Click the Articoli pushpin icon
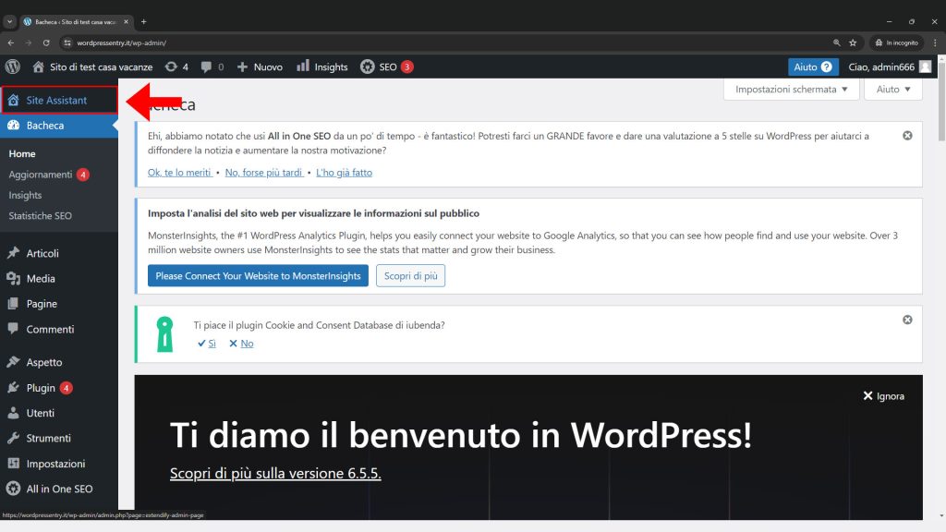 coord(13,253)
